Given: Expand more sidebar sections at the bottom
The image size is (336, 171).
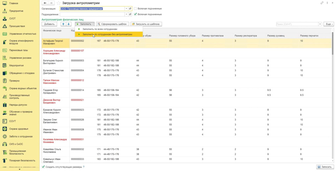Looking at the screenshot, I should (x=20, y=169).
